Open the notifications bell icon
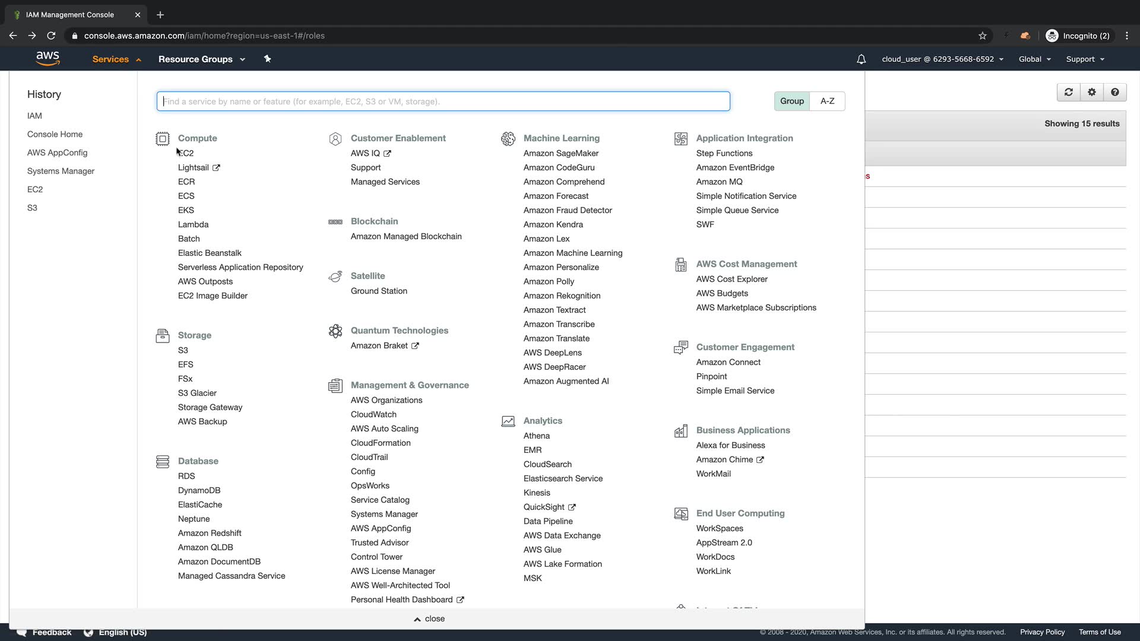Image resolution: width=1140 pixels, height=641 pixels. click(x=861, y=59)
